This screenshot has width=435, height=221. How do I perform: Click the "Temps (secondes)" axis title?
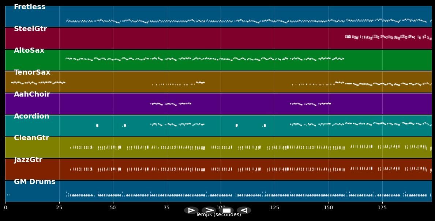(x=218, y=215)
